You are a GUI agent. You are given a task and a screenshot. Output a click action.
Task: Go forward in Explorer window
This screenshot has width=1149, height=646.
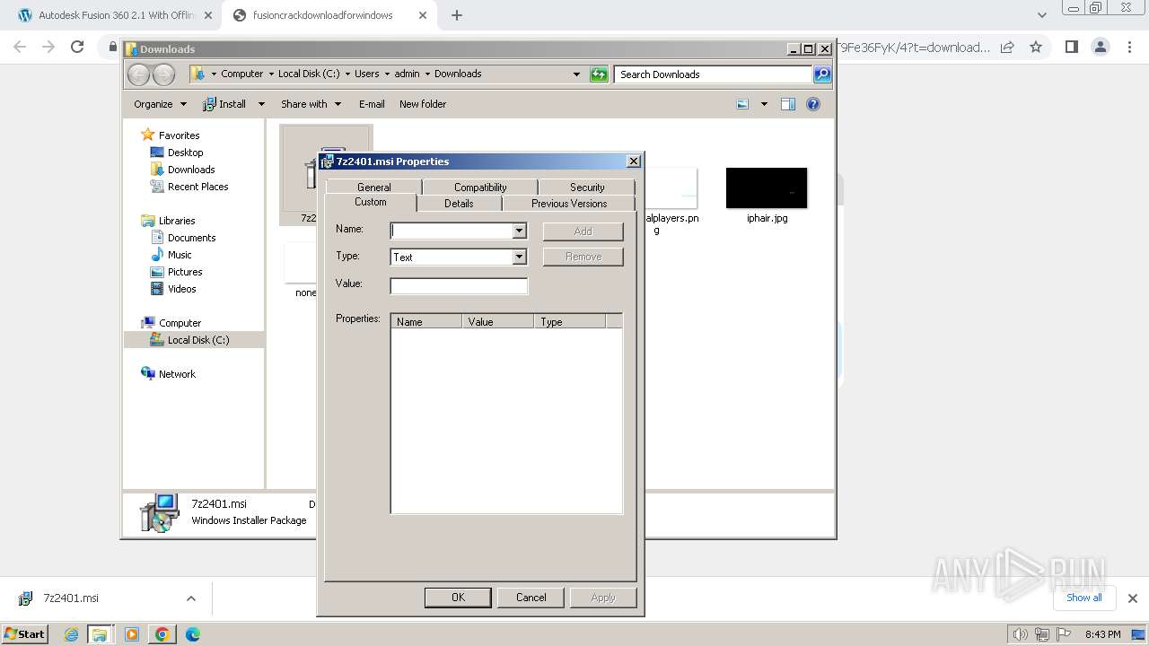point(163,74)
